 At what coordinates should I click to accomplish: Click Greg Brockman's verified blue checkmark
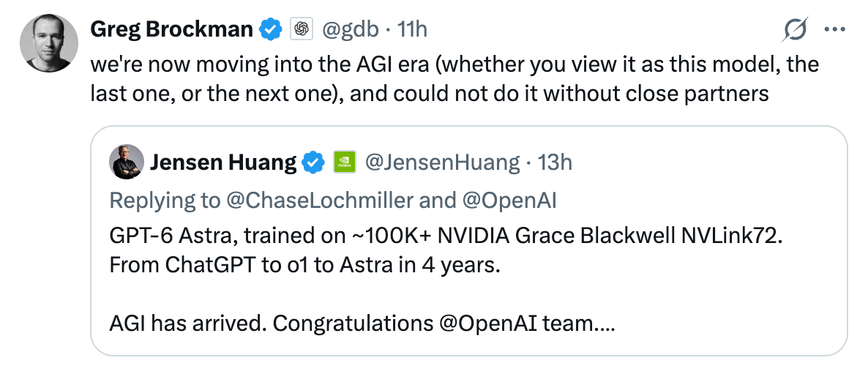pos(271,29)
